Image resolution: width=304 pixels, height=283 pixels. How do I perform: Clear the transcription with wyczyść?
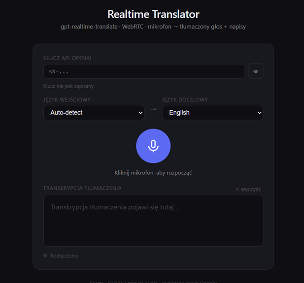248,189
